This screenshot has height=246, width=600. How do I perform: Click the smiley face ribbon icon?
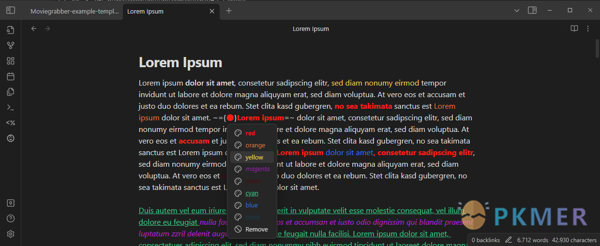[x=11, y=138]
